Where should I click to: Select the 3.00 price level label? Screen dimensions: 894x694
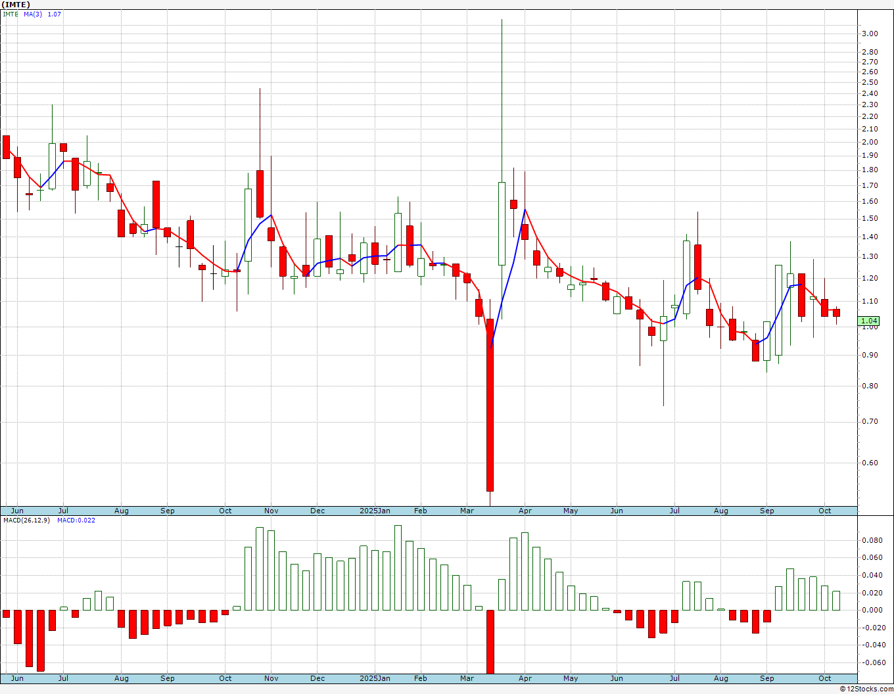(869, 34)
